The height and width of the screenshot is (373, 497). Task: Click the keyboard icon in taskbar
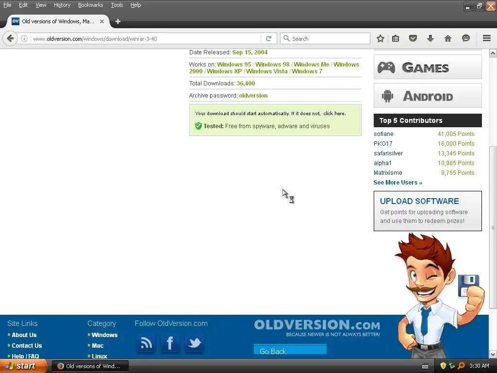pos(425,366)
